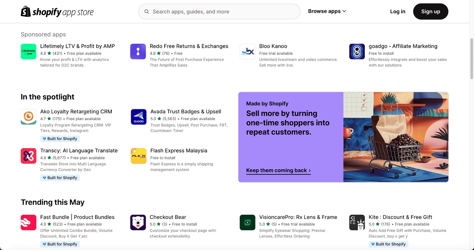Viewport: 474px width, 250px height.
Task: Click the Log in link
Action: pyautogui.click(x=398, y=12)
